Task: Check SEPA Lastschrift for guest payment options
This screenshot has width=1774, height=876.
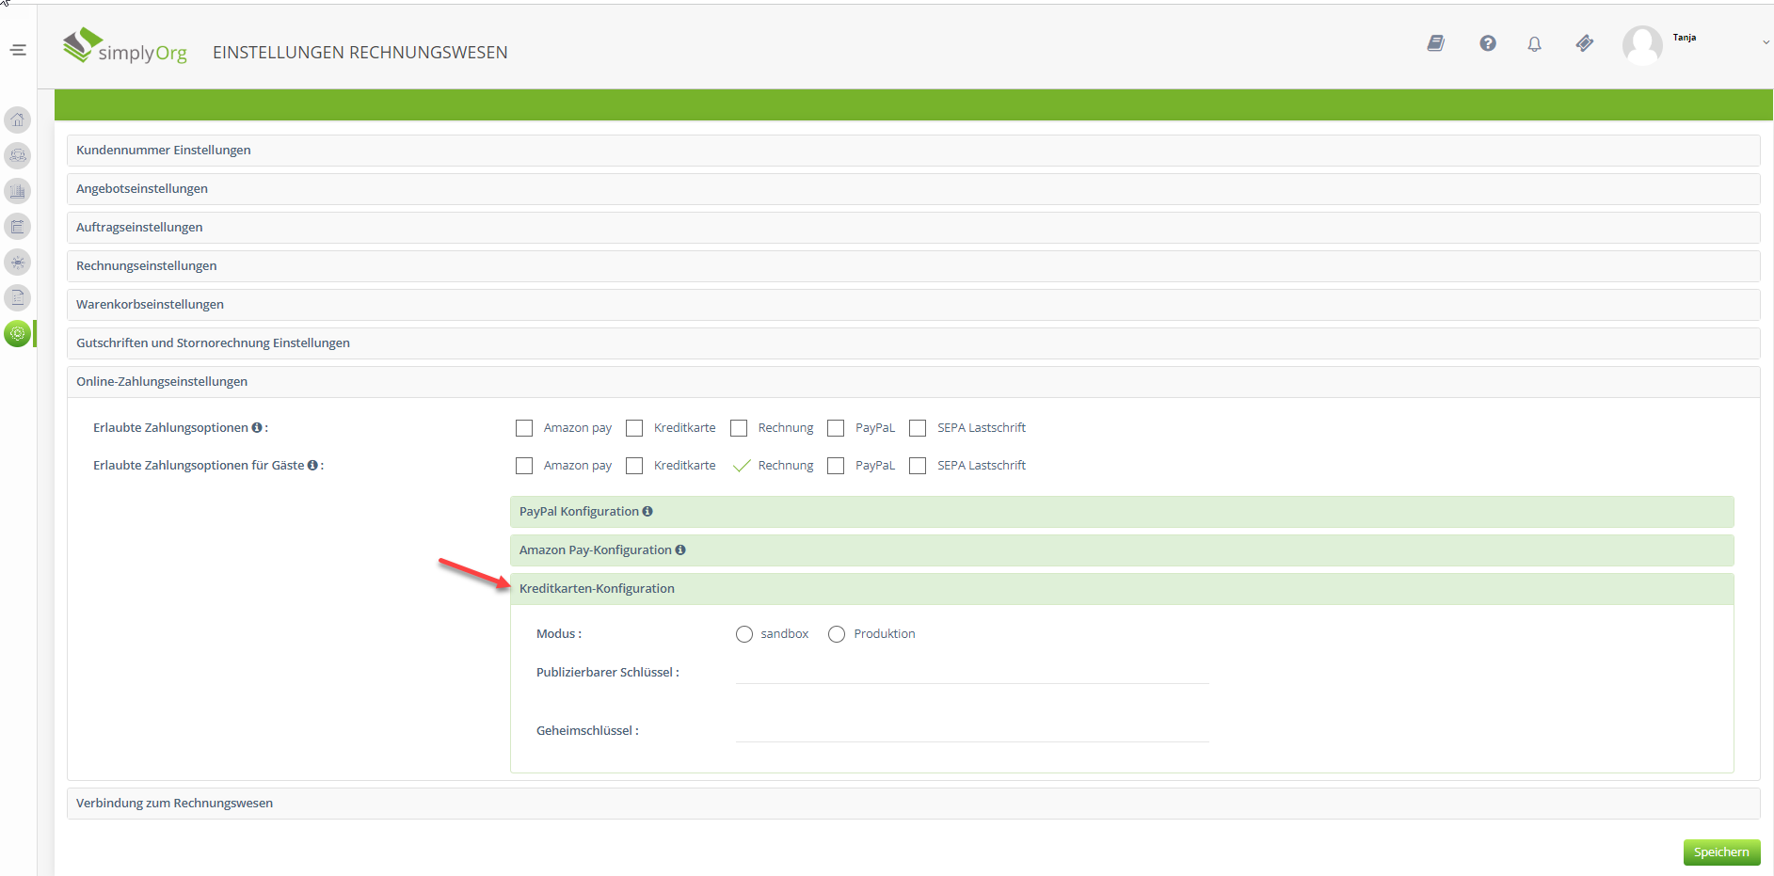Action: click(x=918, y=466)
